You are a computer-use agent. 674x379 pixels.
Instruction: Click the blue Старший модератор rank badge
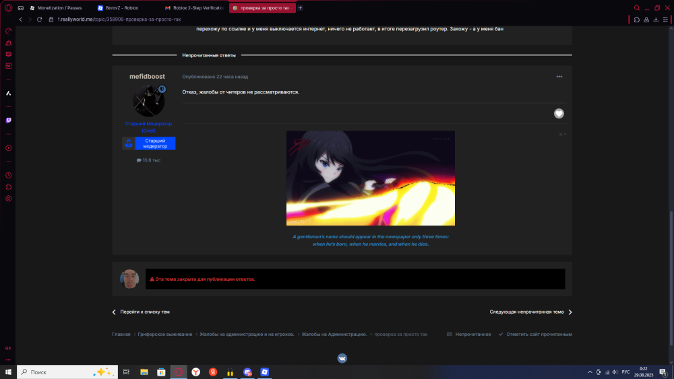tap(149, 143)
